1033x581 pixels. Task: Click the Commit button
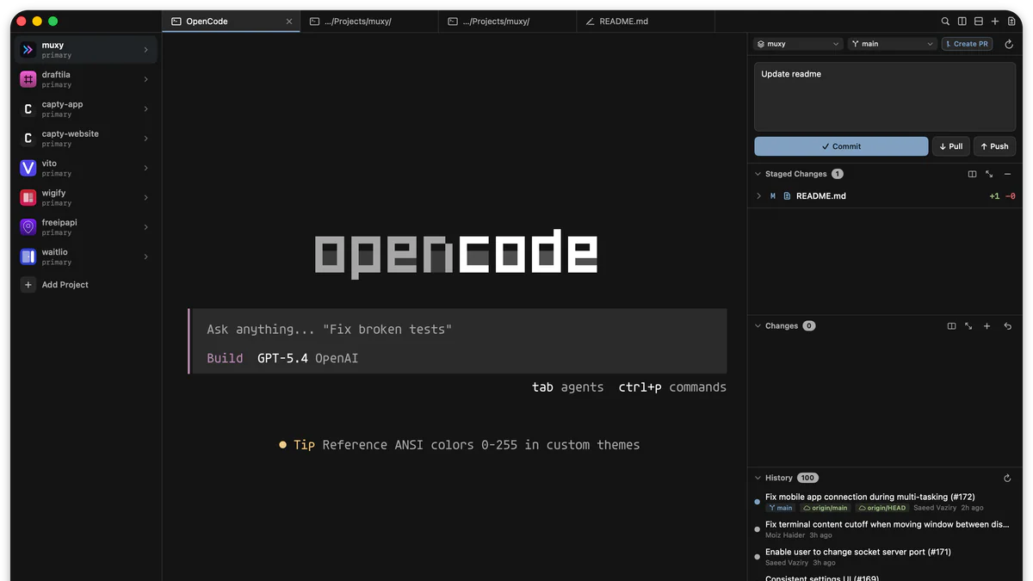pos(841,146)
